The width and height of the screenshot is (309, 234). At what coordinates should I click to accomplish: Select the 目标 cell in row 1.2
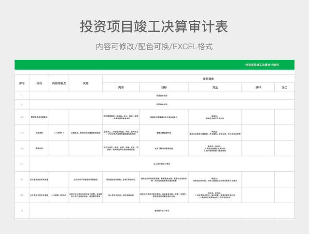pos(164,117)
